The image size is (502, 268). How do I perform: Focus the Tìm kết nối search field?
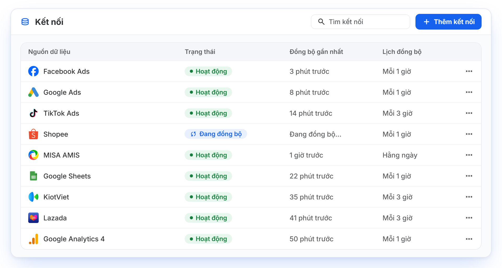360,22
